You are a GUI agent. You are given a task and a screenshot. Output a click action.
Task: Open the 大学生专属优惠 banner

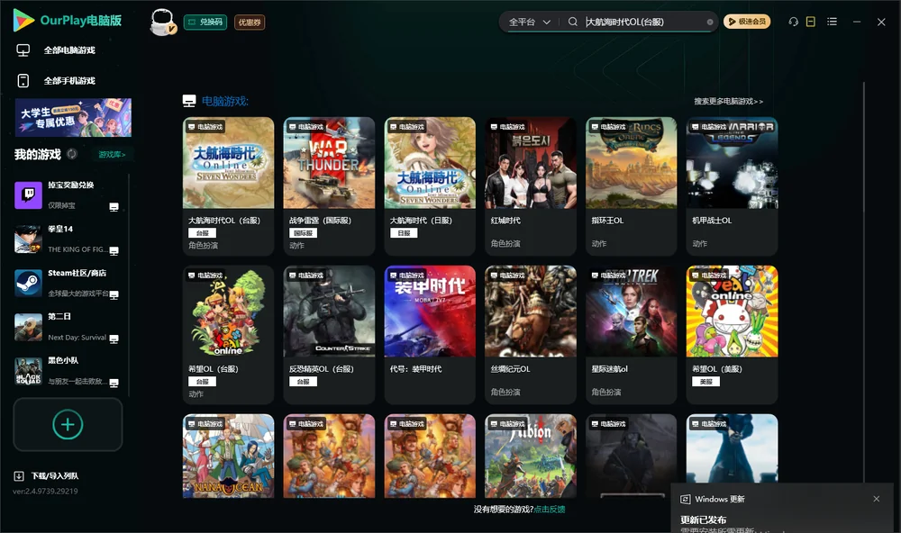pyautogui.click(x=74, y=118)
